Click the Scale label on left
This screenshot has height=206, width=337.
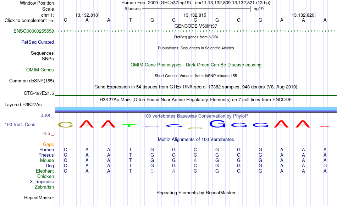(x=48, y=9)
